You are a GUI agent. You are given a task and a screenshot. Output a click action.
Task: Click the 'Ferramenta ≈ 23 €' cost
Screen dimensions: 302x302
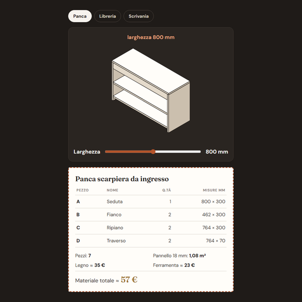[174, 265]
